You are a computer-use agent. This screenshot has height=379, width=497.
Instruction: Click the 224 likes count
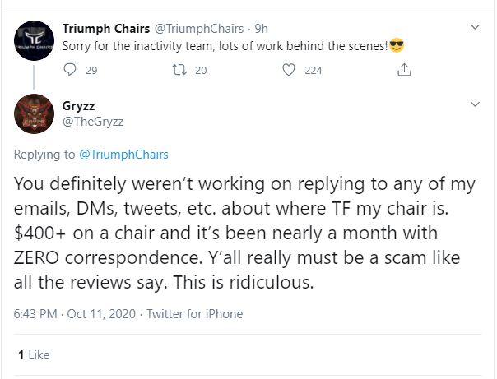click(314, 70)
